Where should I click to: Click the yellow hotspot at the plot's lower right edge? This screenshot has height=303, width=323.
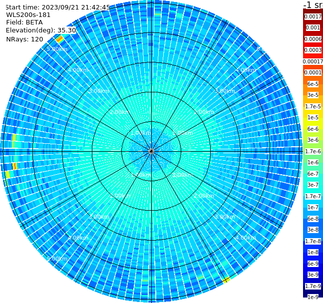tap(226, 280)
